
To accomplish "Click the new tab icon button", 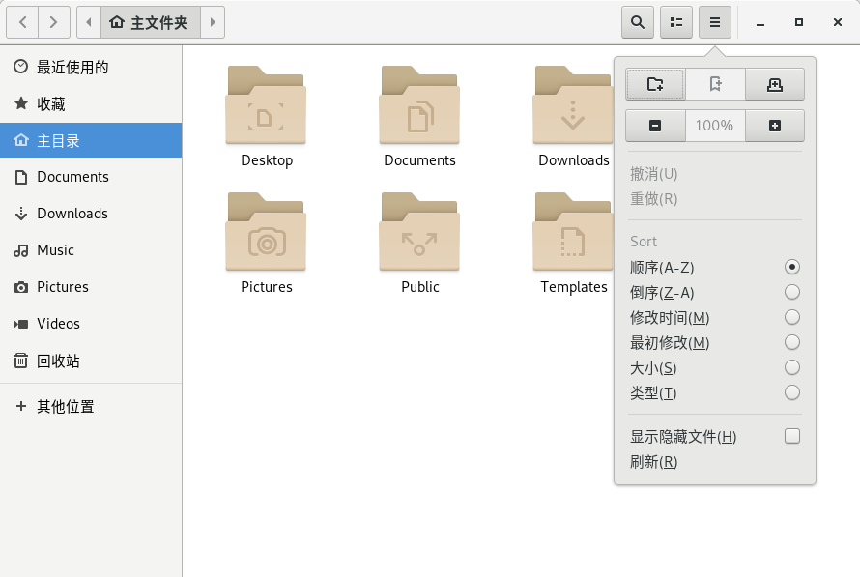I will tap(774, 84).
